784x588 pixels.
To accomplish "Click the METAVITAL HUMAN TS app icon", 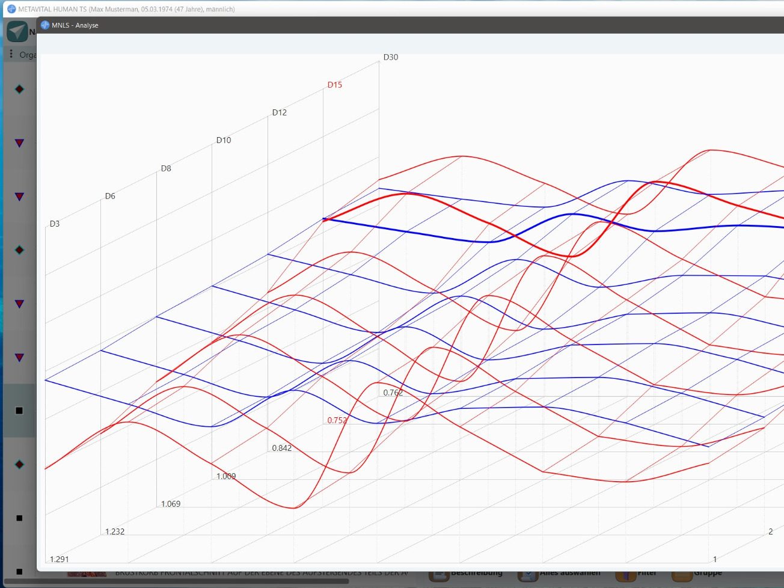I will [x=11, y=9].
